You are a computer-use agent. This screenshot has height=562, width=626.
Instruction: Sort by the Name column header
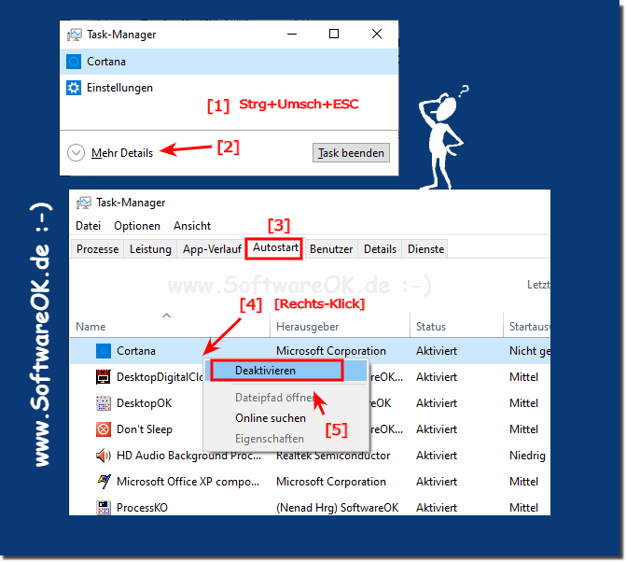[91, 327]
